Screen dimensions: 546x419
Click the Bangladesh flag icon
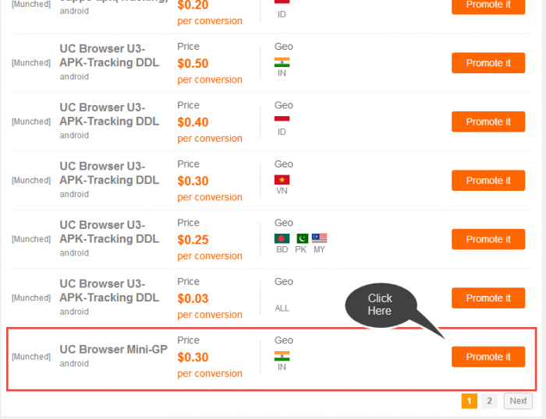click(x=282, y=238)
